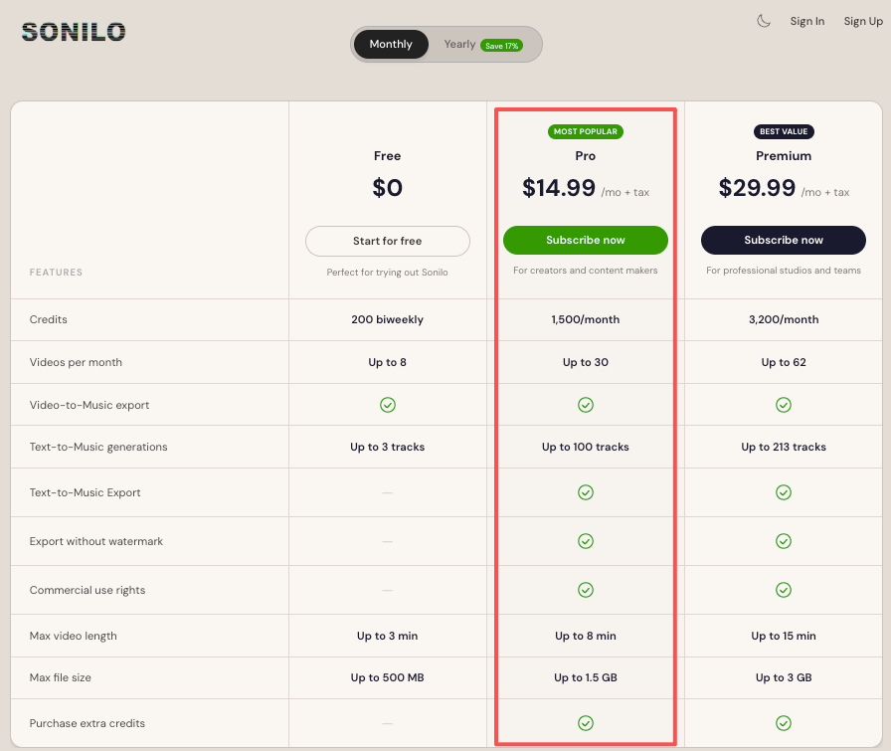Subscribe now to the Premium plan
This screenshot has width=891, height=751.
(x=783, y=240)
